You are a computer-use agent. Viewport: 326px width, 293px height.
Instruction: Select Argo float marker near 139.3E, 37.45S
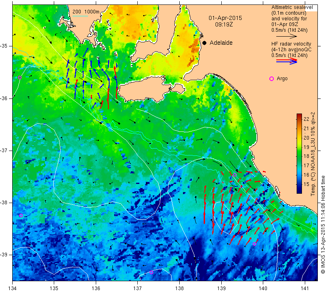pos(235,175)
